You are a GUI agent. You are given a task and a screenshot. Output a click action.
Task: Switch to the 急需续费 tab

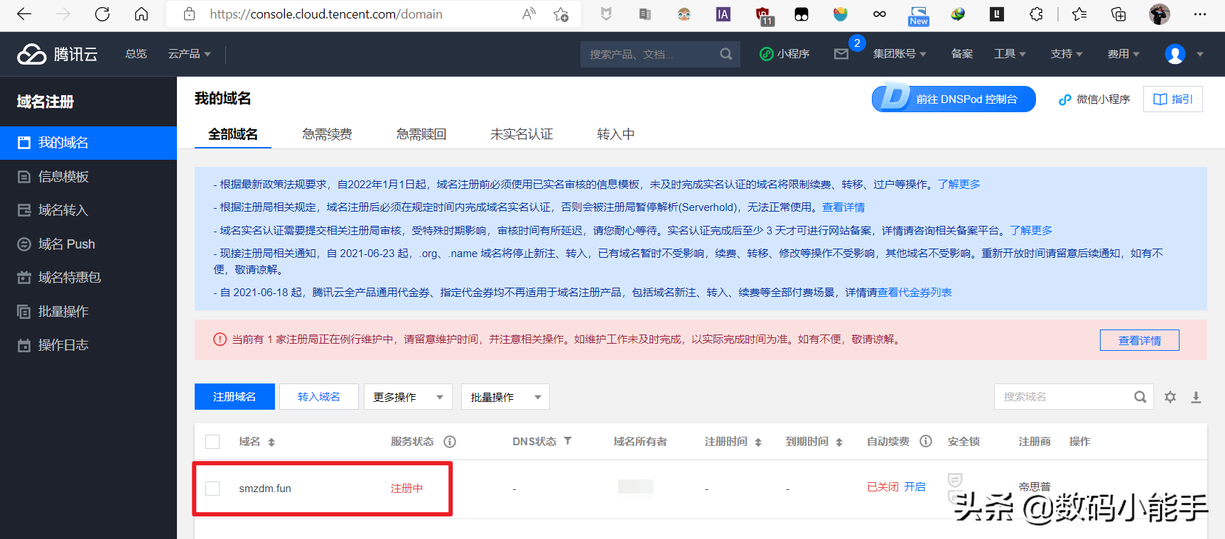(327, 134)
